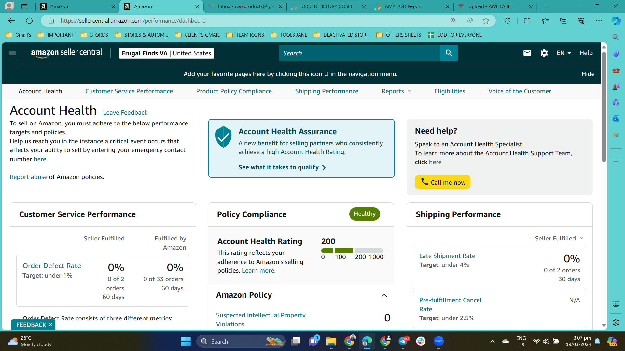
Task: Show hidden system tray icons
Action: coord(493,341)
